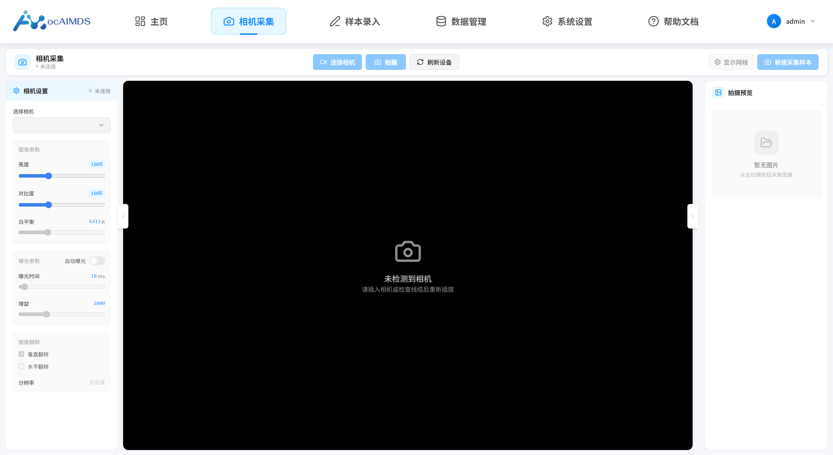Click the 亮度 100% value
Viewport: 833px width, 455px height.
[96, 164]
